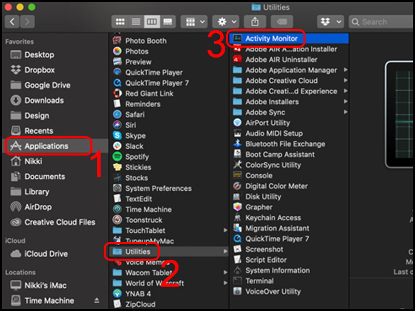Select the Skype app icon
415x311 pixels.
(117, 135)
